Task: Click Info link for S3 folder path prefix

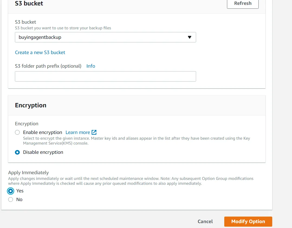Action: point(91,66)
